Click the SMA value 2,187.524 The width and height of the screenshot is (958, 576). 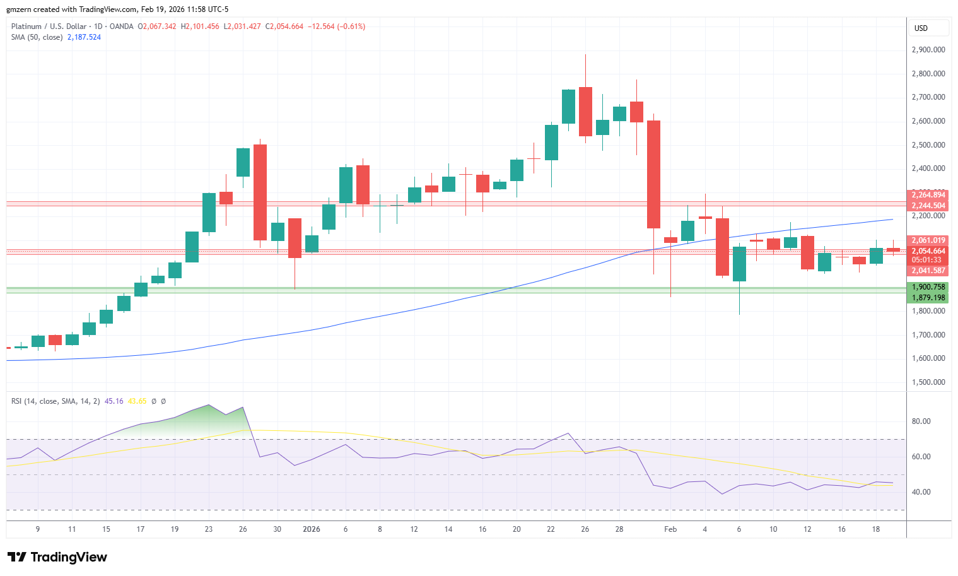(84, 37)
